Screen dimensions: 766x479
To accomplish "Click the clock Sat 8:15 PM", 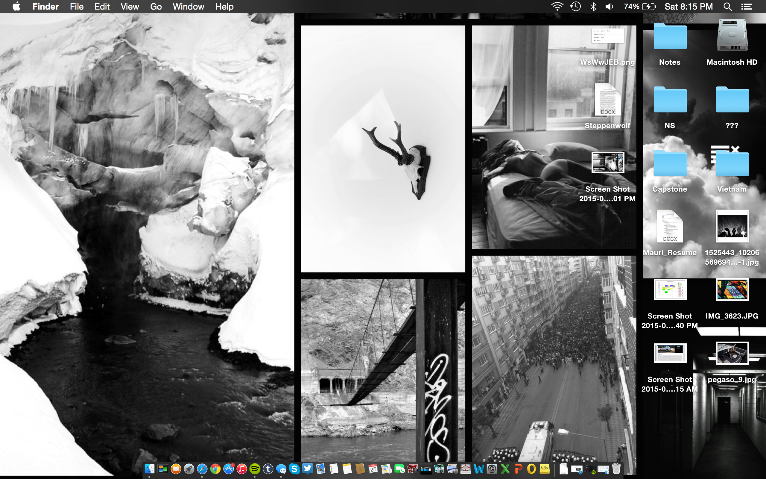I will tap(689, 6).
